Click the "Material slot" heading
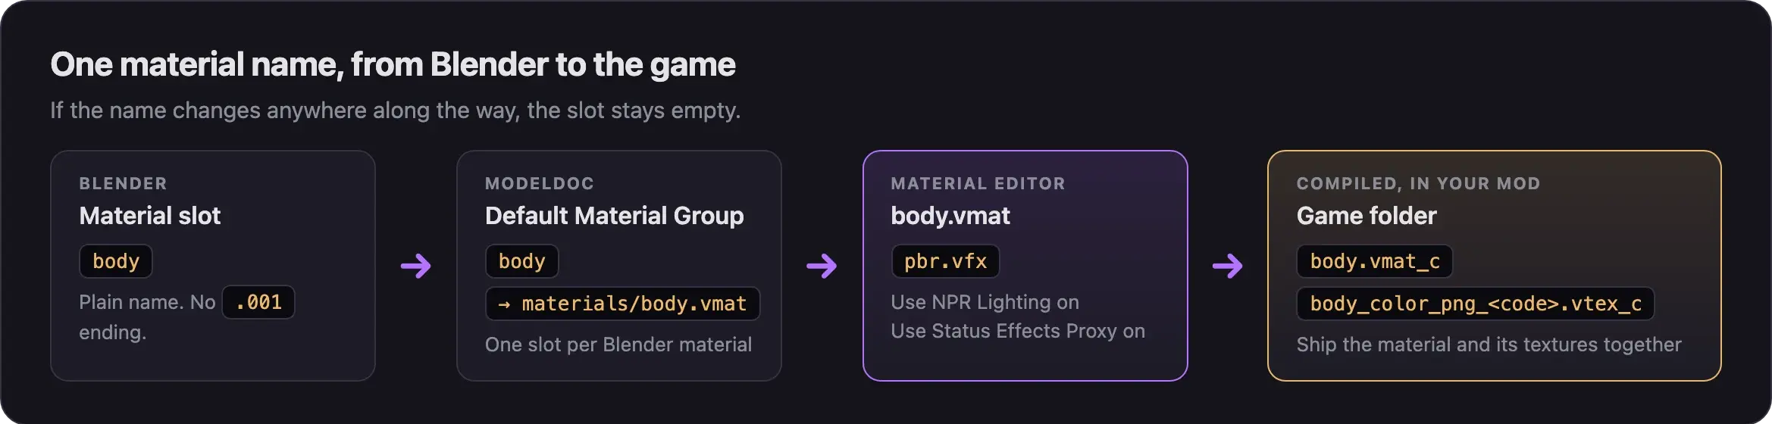 click(149, 216)
